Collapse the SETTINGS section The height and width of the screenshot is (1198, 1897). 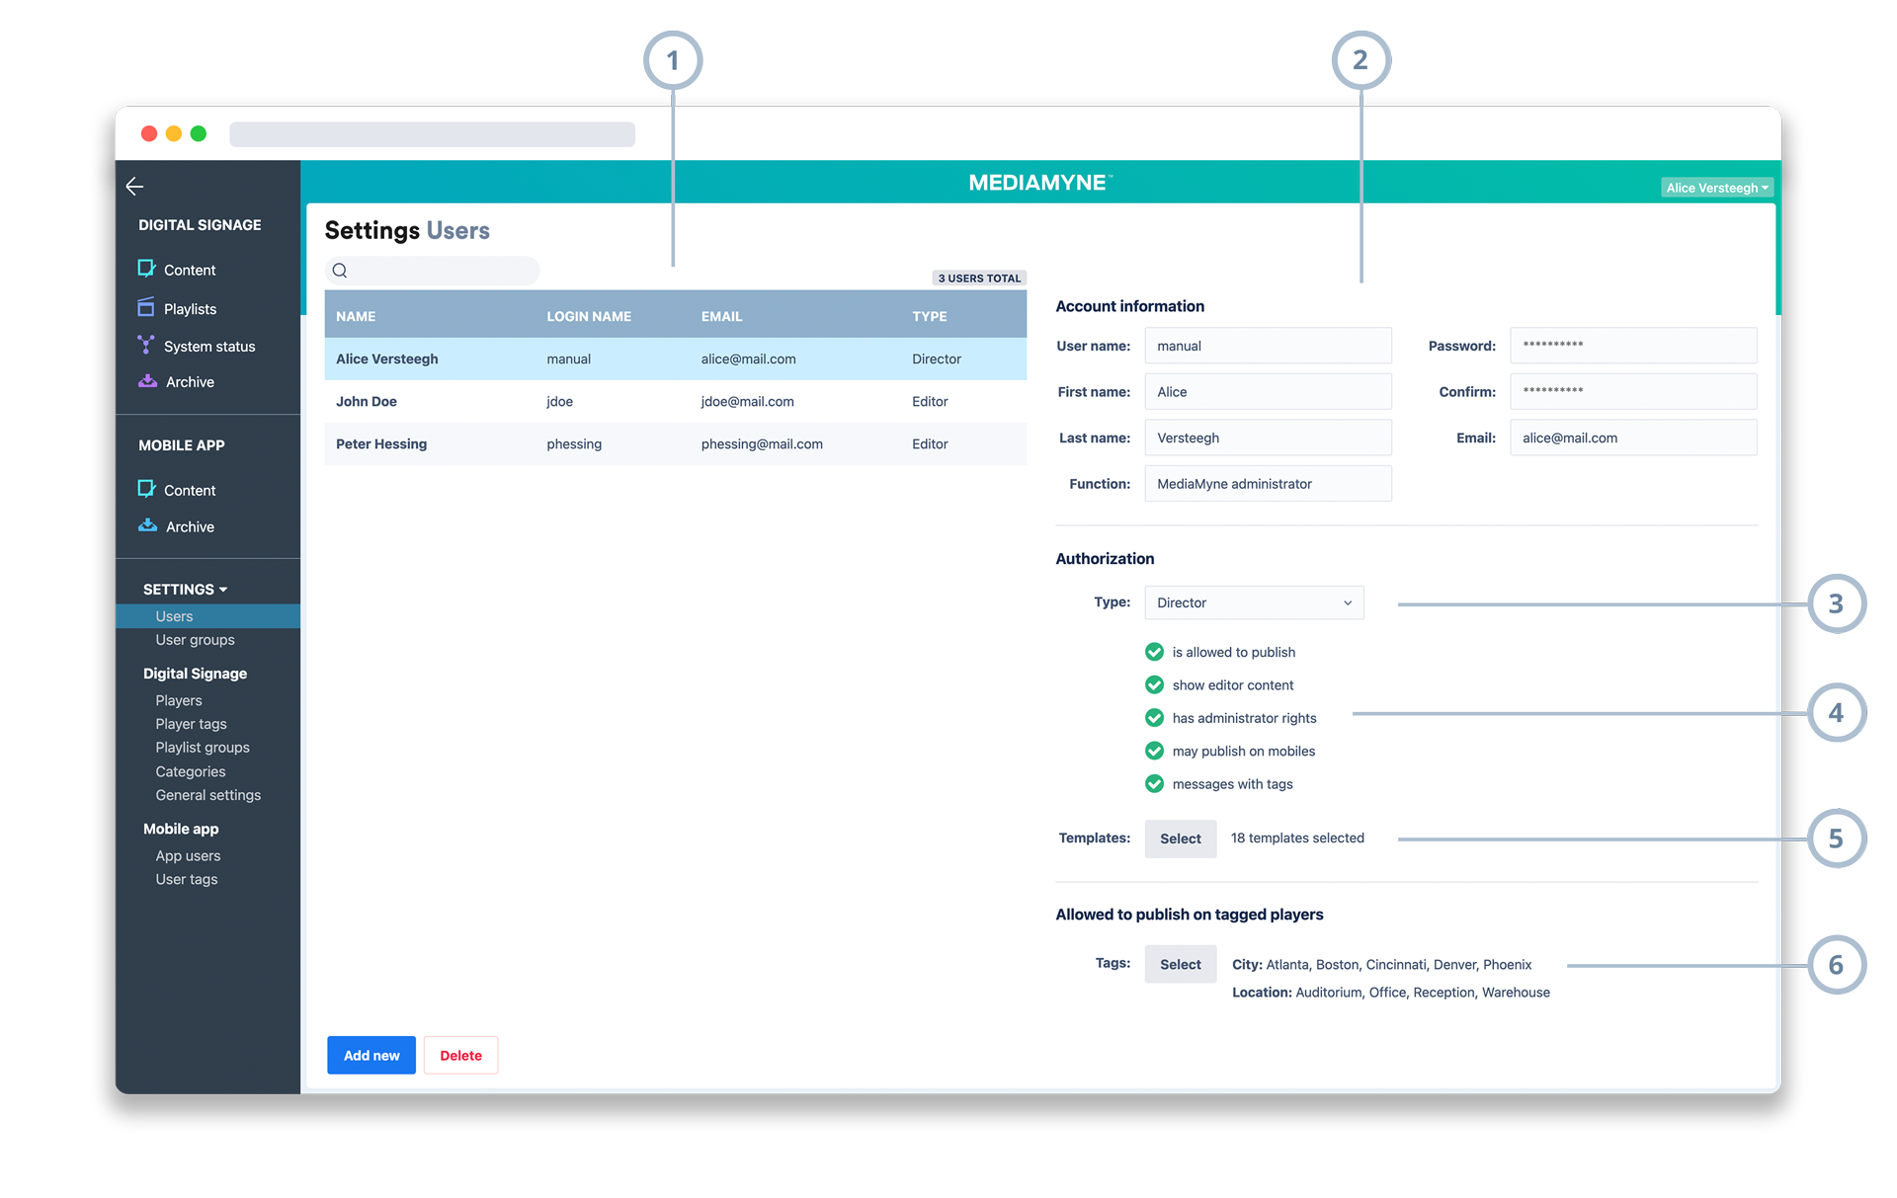pos(185,590)
